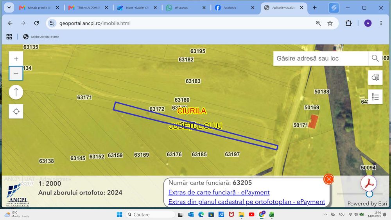Screen dimensions: 391x220
Task: Show hidden system tray icons
Action: (x=325, y=215)
